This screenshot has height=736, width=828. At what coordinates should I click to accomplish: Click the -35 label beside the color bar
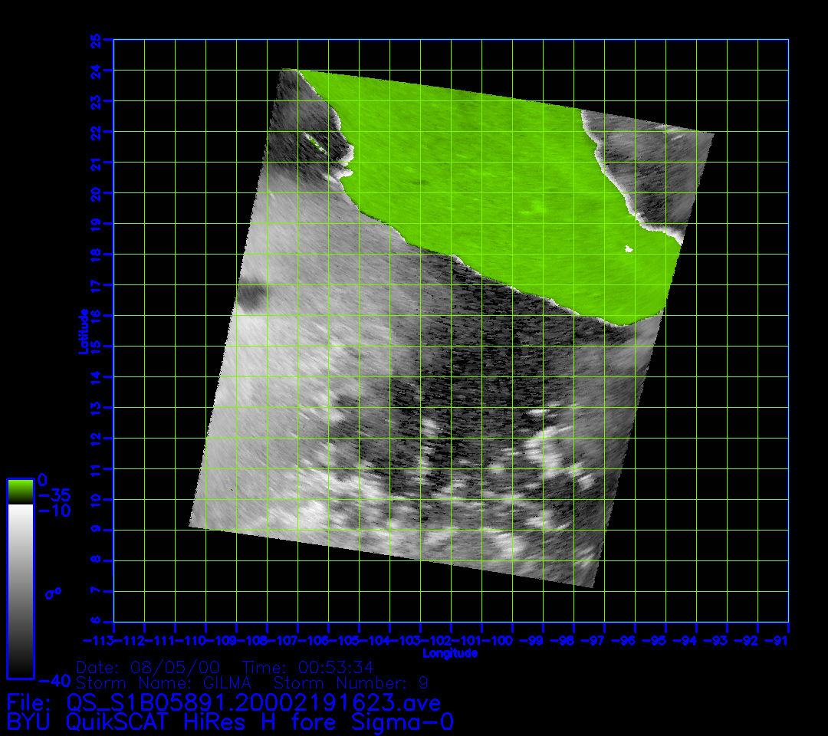coord(53,495)
